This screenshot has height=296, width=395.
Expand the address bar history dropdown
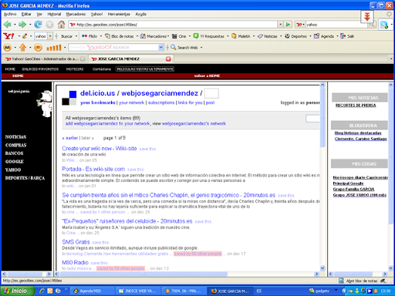point(280,25)
